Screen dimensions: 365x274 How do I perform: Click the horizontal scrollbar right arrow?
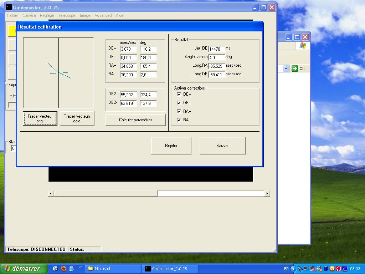click(267, 193)
